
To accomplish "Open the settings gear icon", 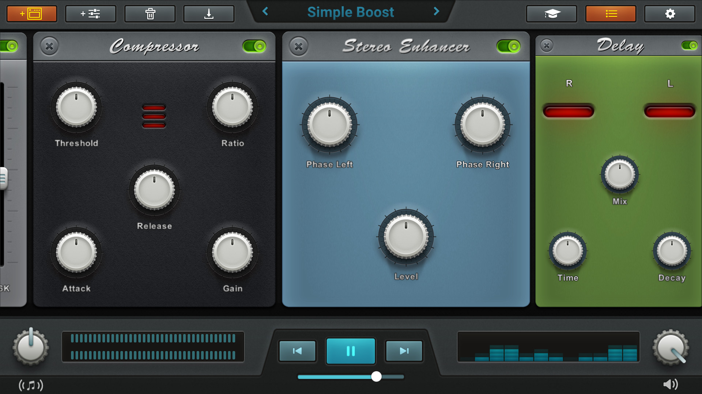I will [x=669, y=13].
